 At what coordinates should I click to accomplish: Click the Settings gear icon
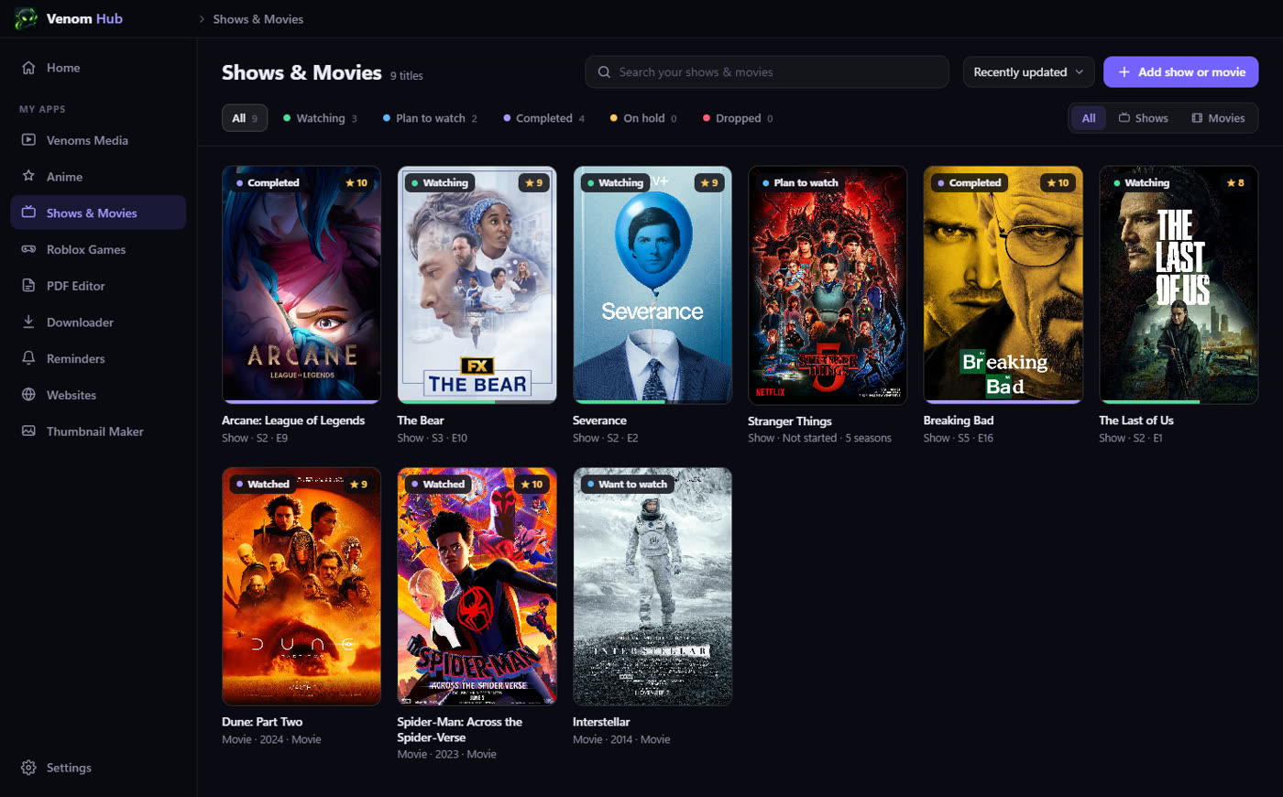click(28, 768)
